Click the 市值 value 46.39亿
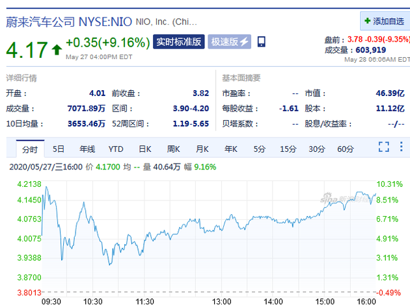410x305 pixels. [390, 93]
